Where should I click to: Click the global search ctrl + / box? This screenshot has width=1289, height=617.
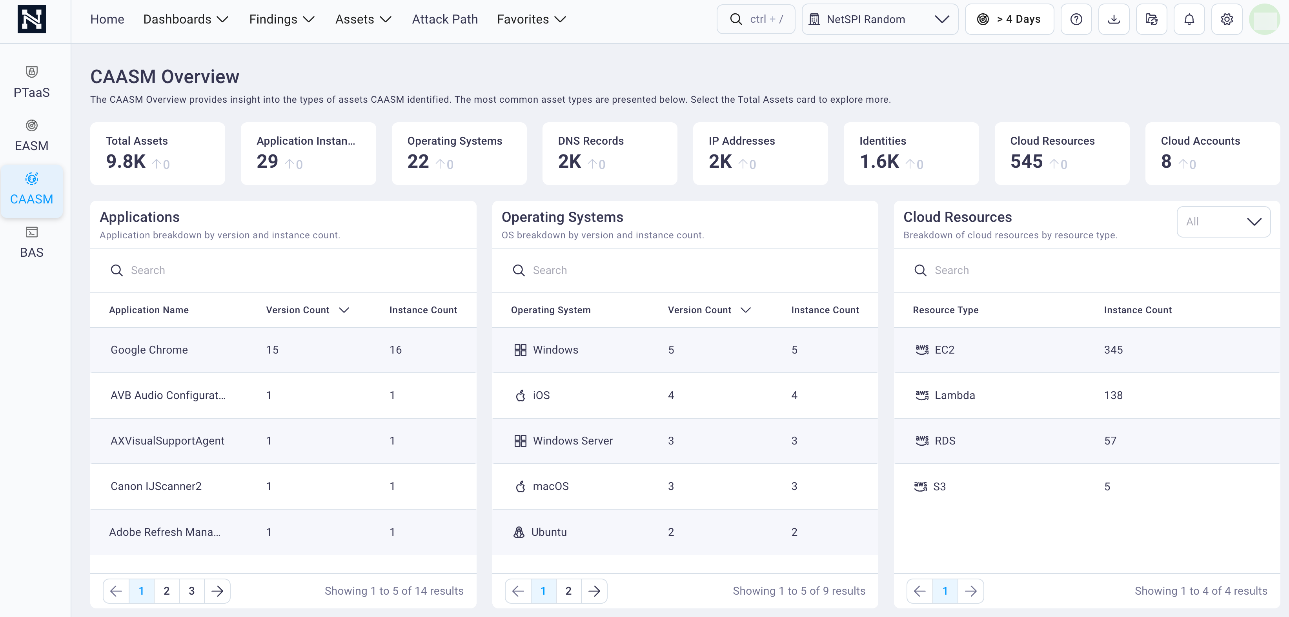[x=756, y=19]
